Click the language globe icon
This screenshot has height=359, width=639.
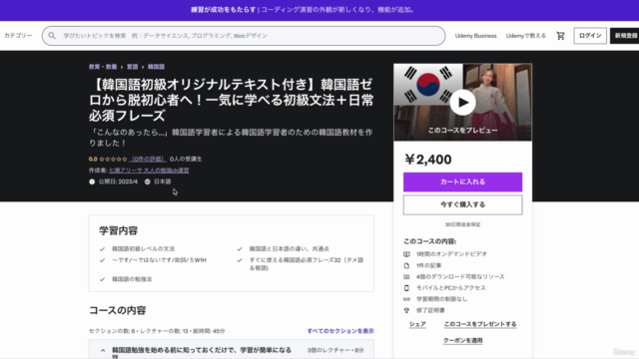148,181
